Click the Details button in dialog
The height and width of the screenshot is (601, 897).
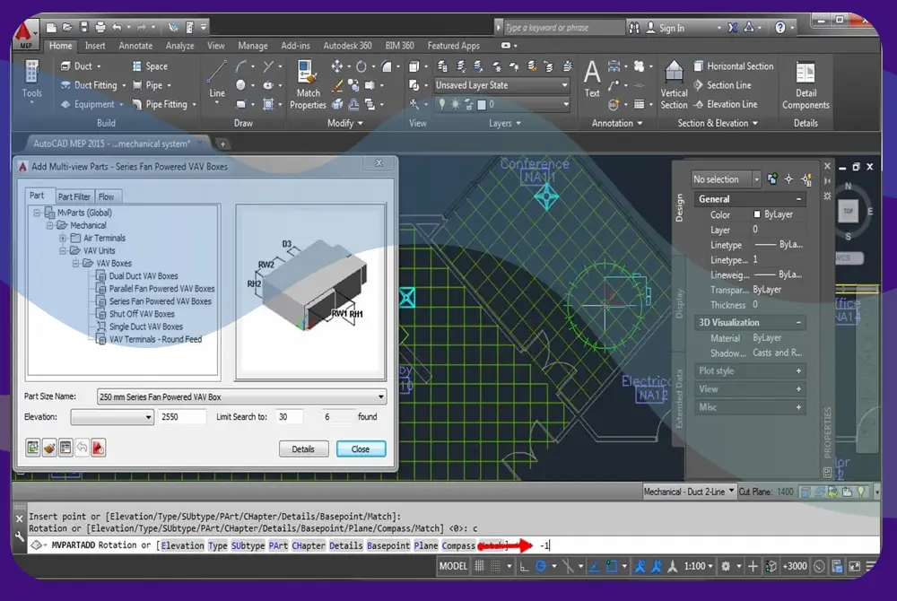point(303,449)
